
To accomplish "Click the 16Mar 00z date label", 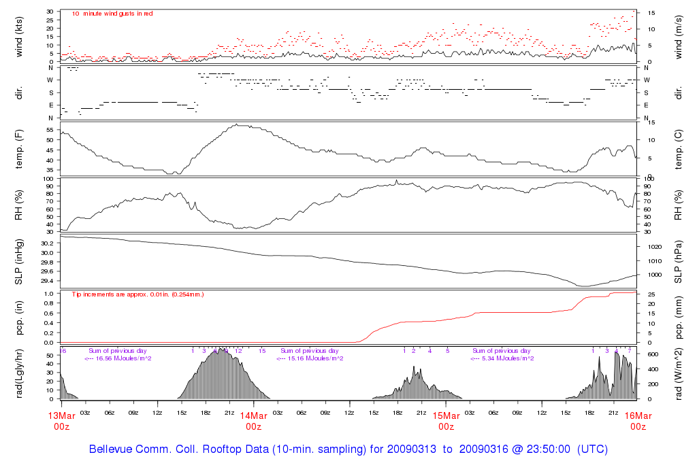I will 638,421.
